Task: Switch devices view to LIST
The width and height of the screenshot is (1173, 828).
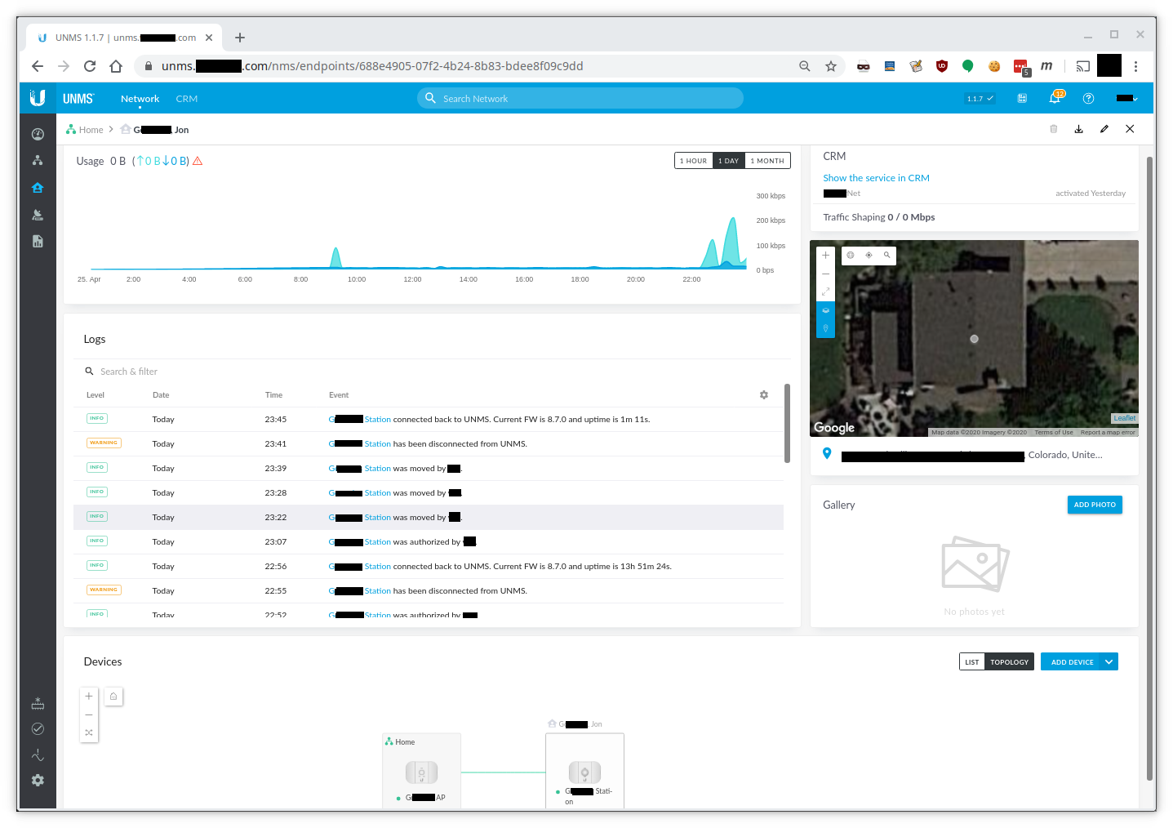Action: 971,662
